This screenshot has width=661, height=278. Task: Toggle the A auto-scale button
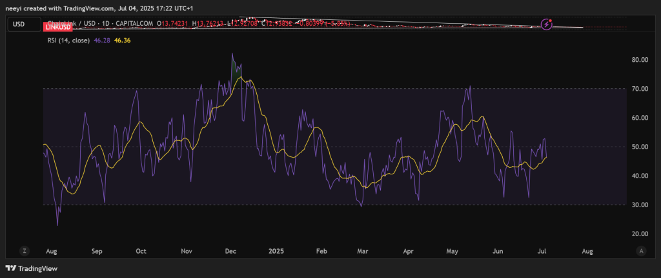coord(641,251)
